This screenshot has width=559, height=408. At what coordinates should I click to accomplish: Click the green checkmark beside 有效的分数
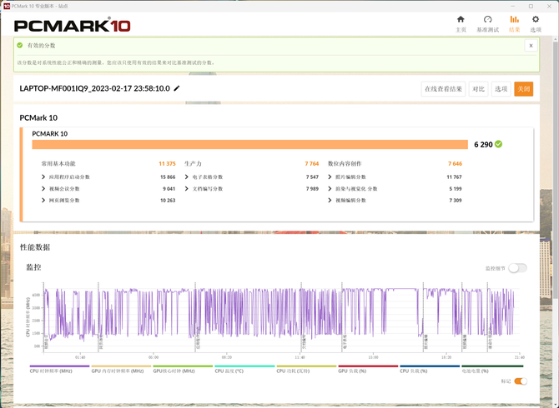tap(20, 45)
